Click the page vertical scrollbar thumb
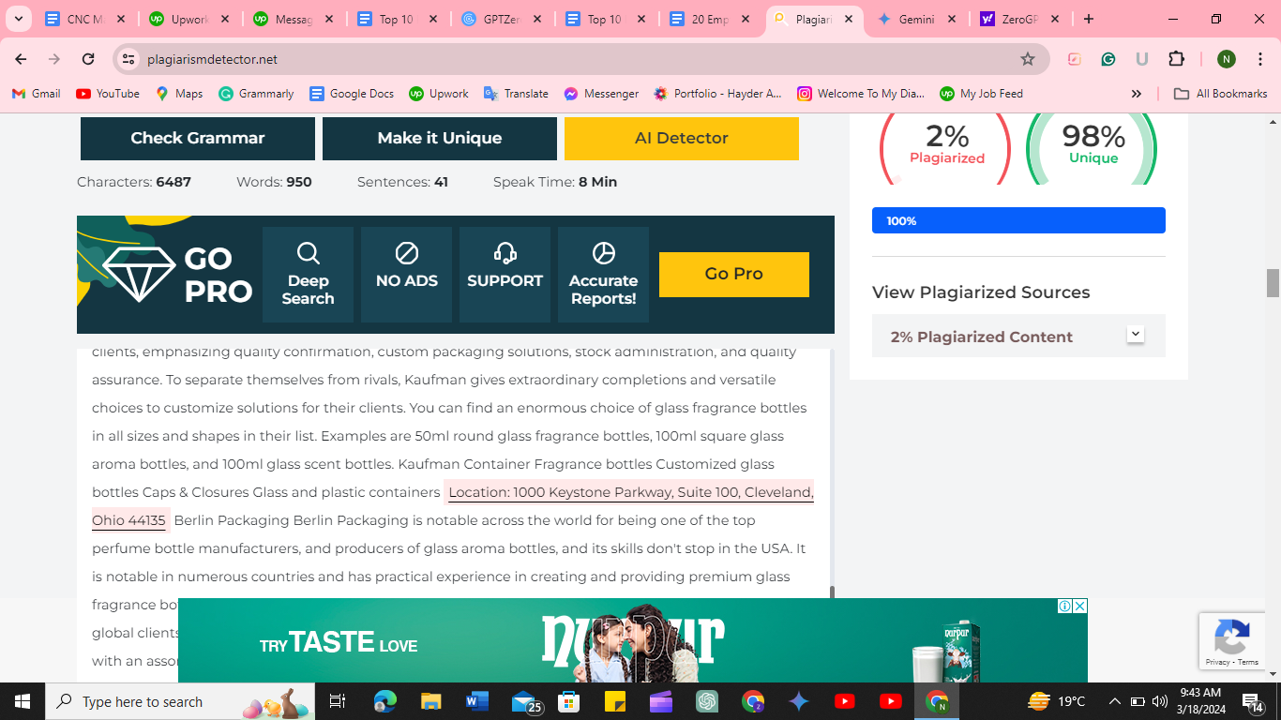The height and width of the screenshot is (720, 1281). click(x=1273, y=282)
